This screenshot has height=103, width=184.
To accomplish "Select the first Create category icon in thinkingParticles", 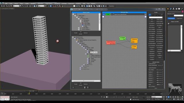I will [150, 15].
